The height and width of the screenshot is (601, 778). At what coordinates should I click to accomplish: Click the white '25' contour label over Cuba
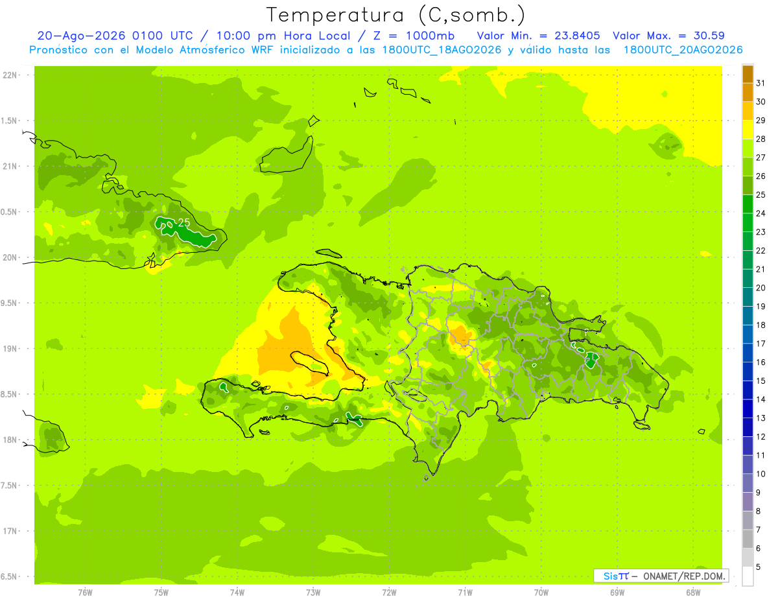184,222
